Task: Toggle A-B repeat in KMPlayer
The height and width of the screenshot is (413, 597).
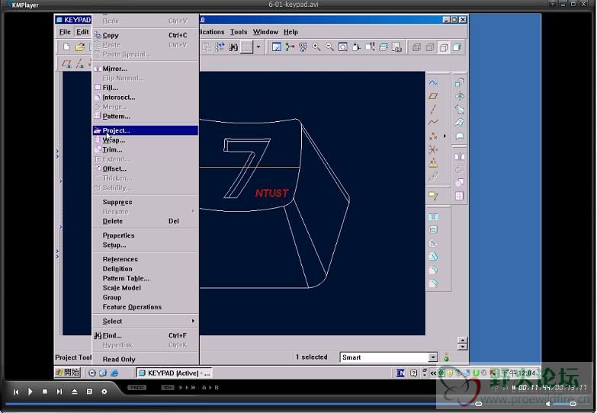Action: pyautogui.click(x=210, y=388)
